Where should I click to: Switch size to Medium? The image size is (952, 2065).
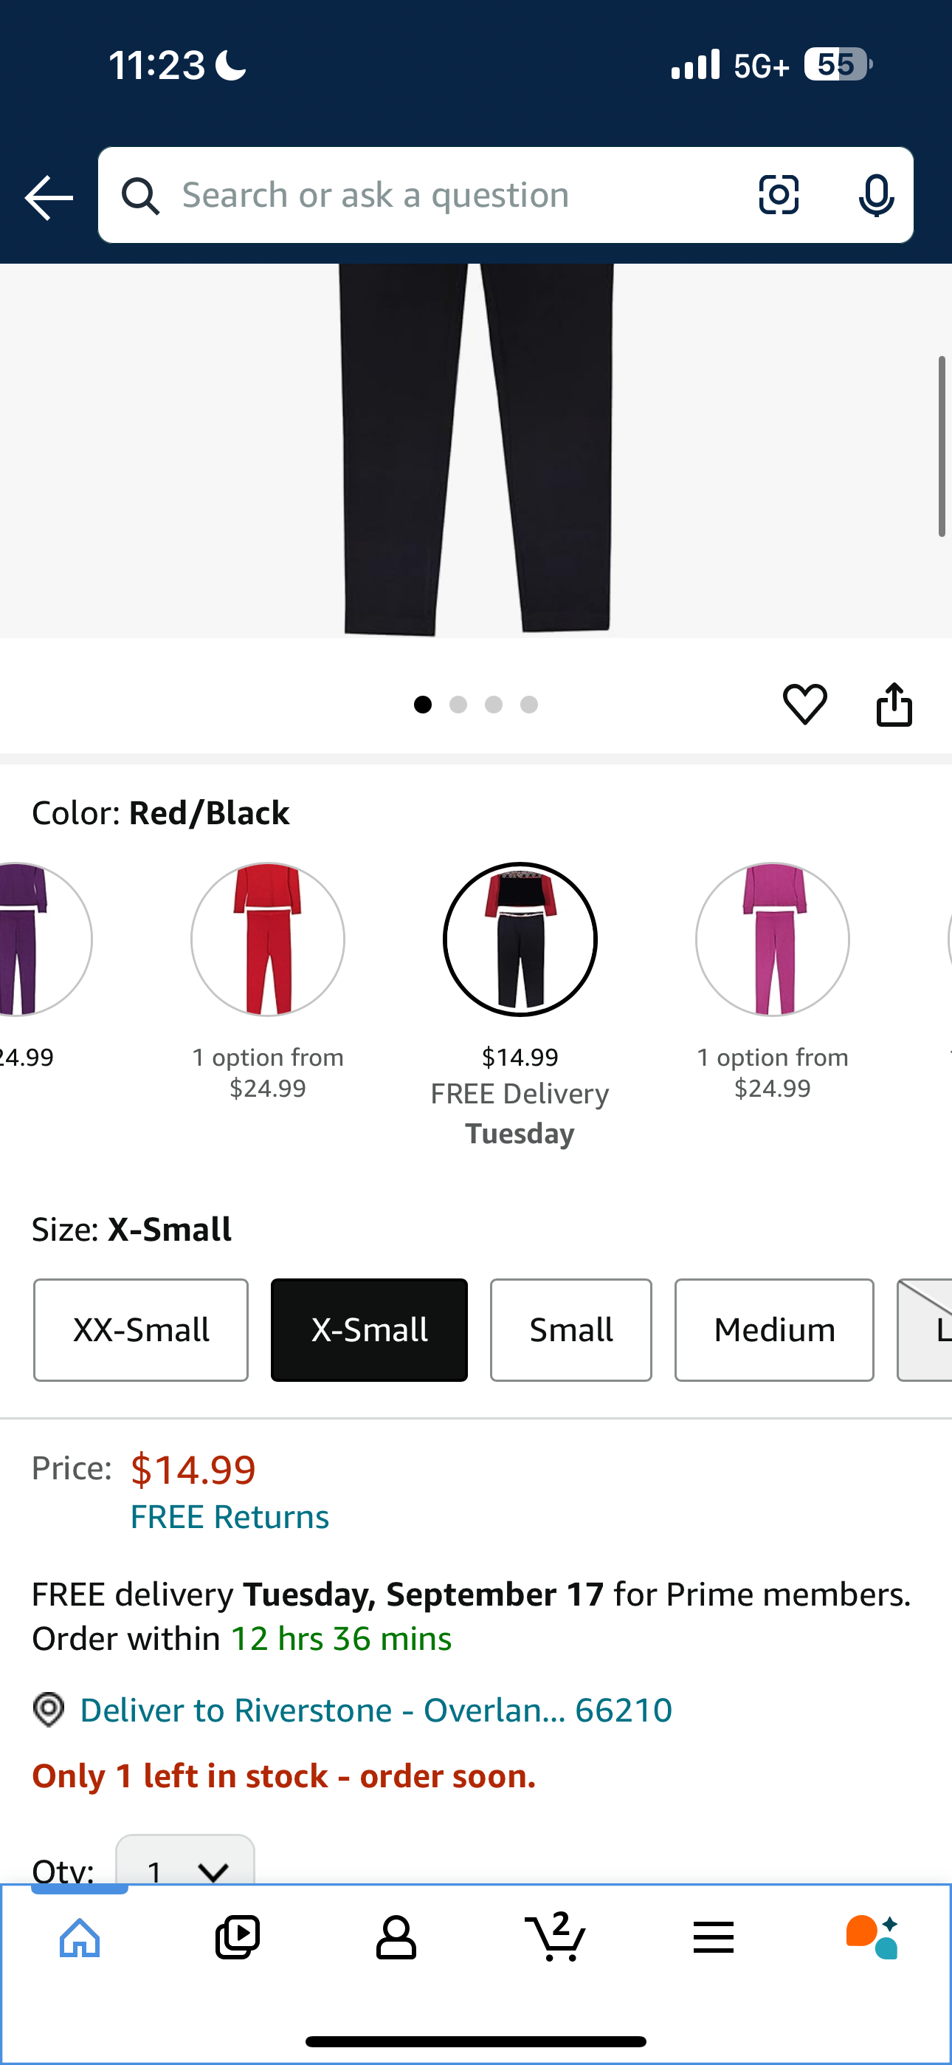(x=773, y=1329)
